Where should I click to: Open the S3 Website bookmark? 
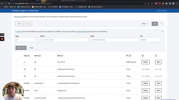(67, 7)
